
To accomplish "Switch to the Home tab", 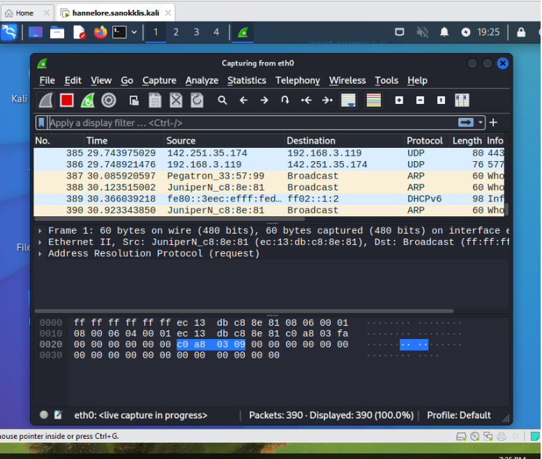I will [24, 13].
